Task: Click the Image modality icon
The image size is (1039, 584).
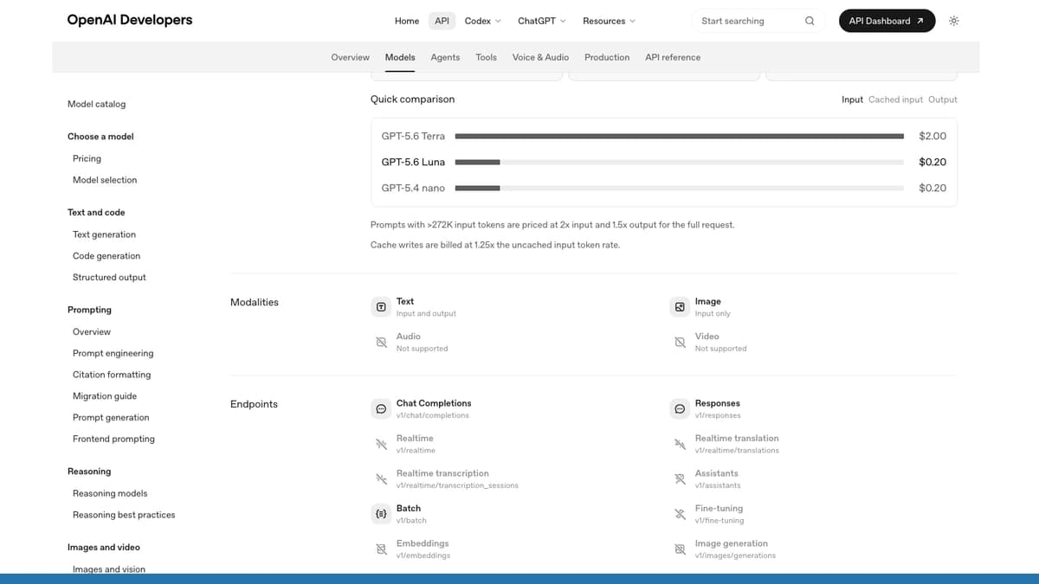Action: (680, 307)
